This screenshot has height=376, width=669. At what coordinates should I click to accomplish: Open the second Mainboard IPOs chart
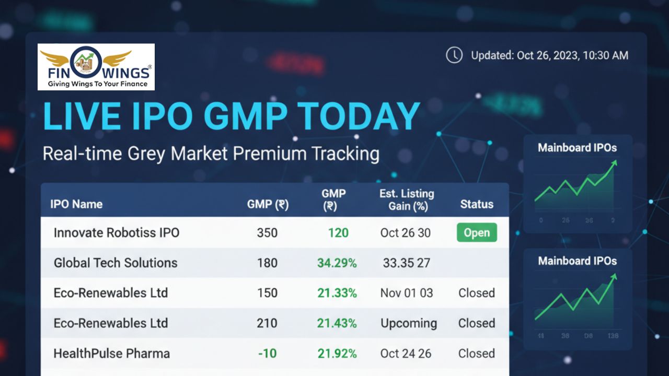[x=577, y=298]
